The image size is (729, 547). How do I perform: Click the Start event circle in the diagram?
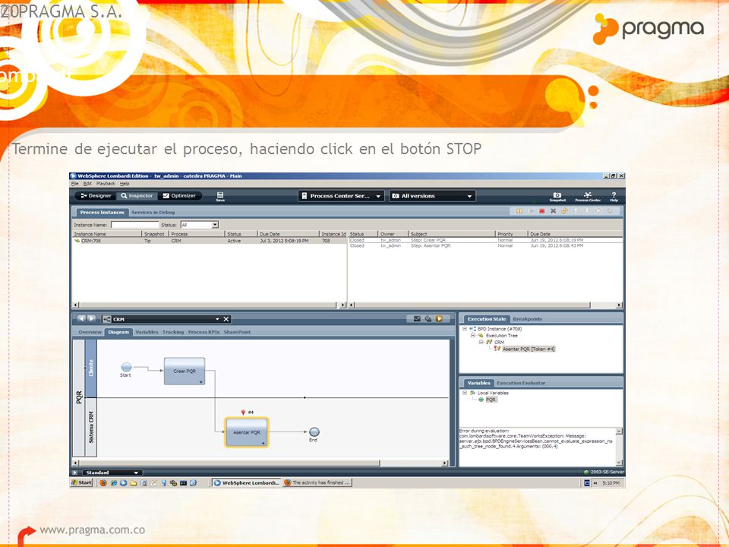click(x=126, y=367)
